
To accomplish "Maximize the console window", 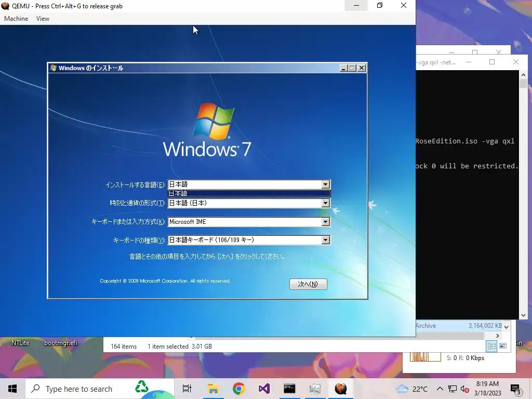I will [492, 62].
